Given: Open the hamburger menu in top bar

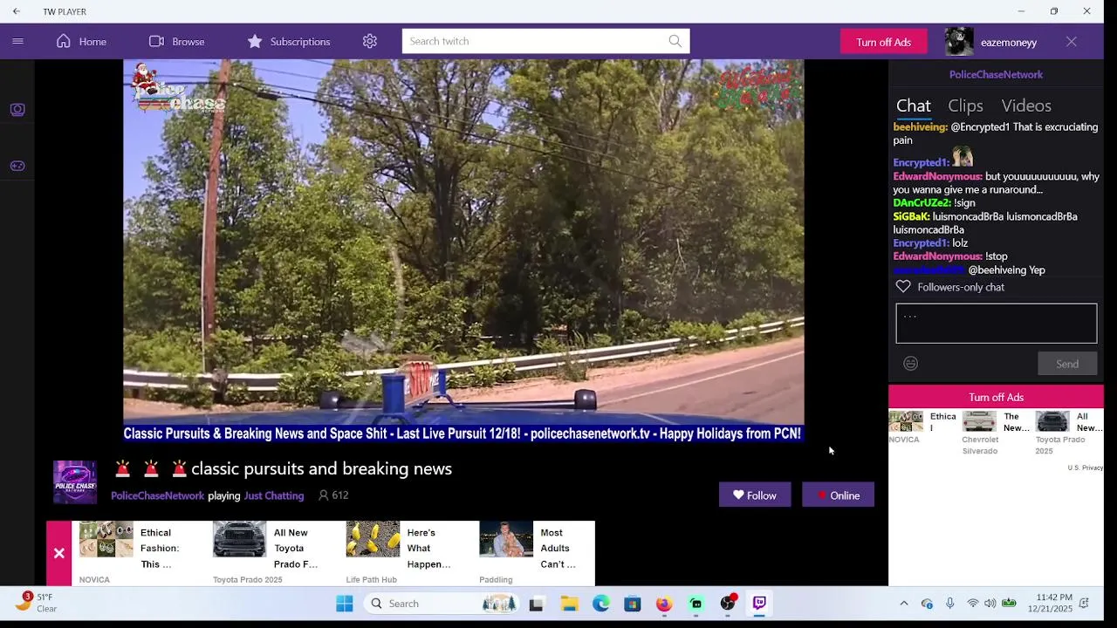Looking at the screenshot, I should click(17, 41).
